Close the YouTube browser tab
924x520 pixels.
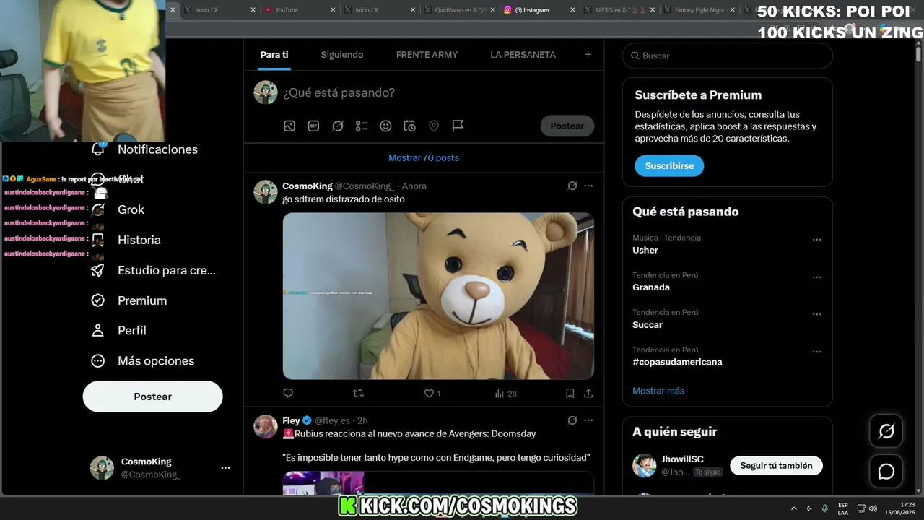333,10
